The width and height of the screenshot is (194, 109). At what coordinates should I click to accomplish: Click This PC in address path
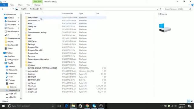[24, 9]
